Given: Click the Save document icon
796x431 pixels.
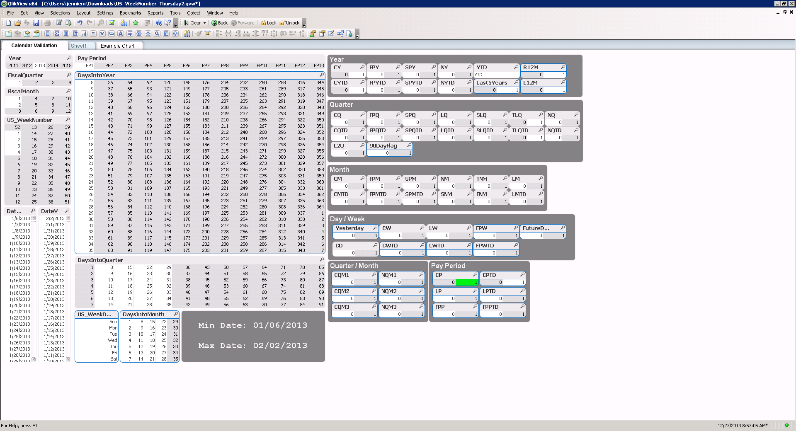Looking at the screenshot, I should (x=36, y=23).
